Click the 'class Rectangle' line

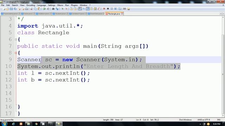tap(43, 33)
